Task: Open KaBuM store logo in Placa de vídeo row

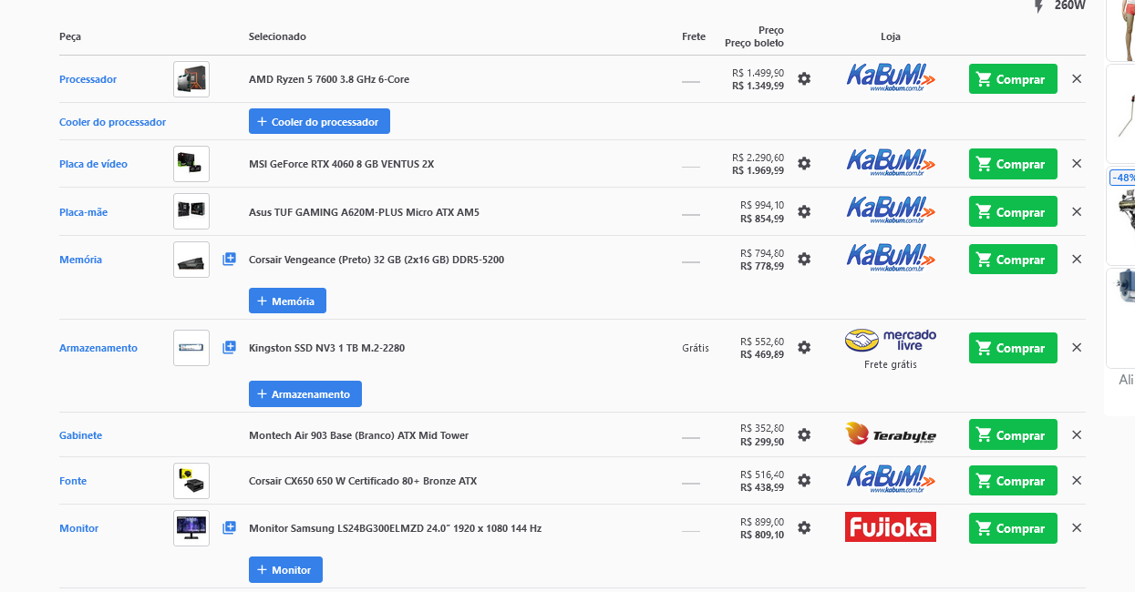Action: (x=891, y=163)
